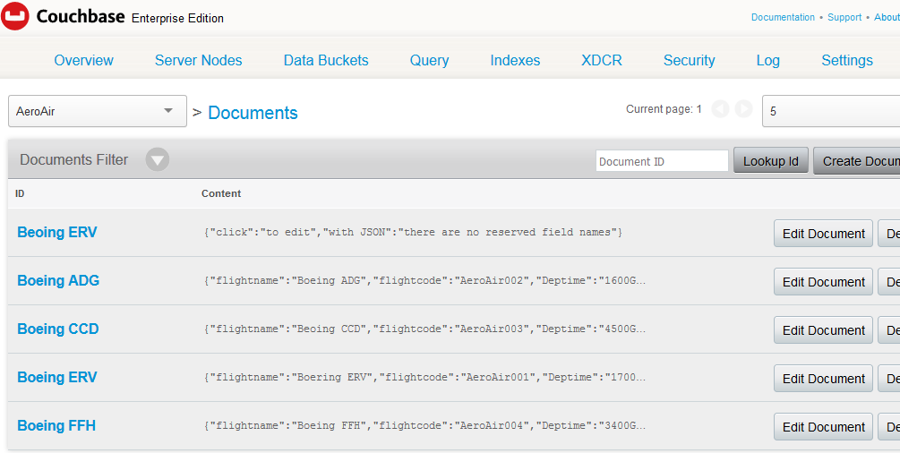Viewport: 900px width, 453px height.
Task: Click the AeroAir003 content text
Action: 424,329
